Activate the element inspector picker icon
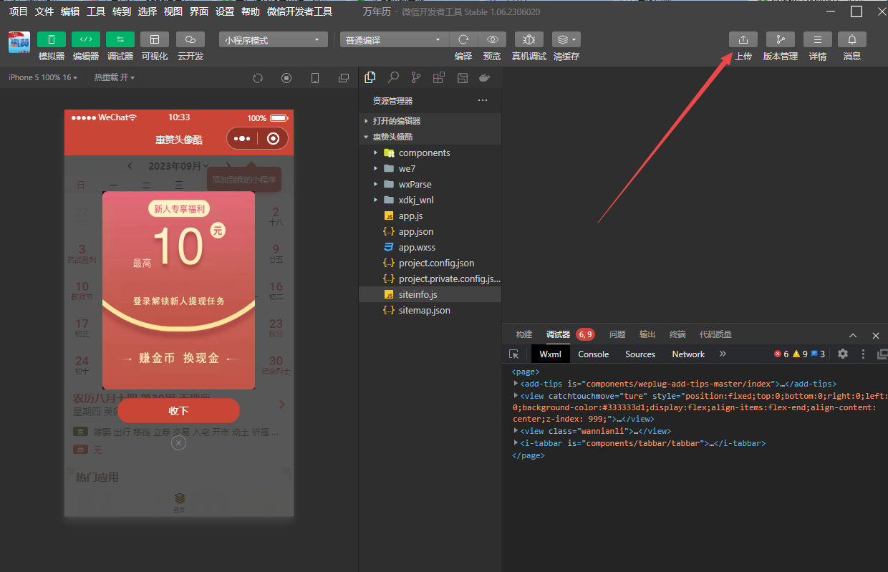888x572 pixels. (x=513, y=354)
